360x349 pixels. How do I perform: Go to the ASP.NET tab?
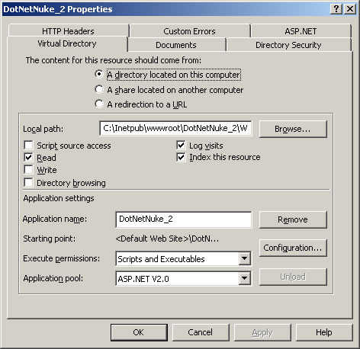(301, 31)
